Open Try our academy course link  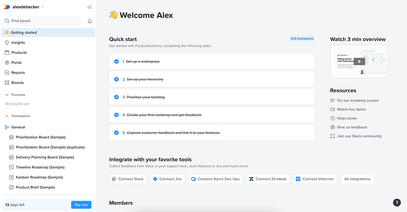coord(358,101)
